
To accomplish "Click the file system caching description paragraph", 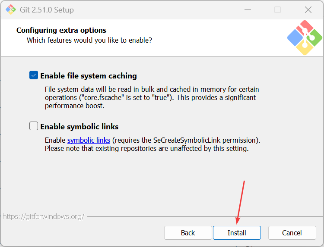I will [151, 97].
